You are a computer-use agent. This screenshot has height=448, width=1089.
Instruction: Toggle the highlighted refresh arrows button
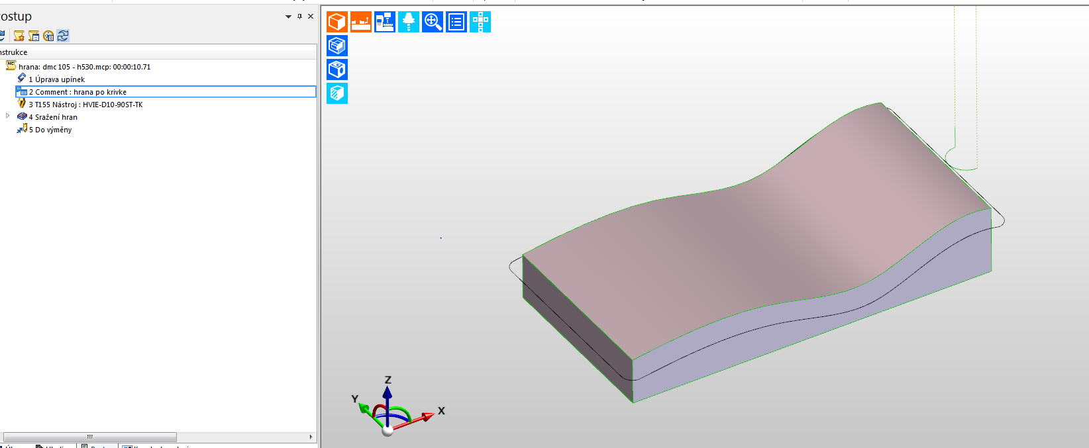coord(63,36)
